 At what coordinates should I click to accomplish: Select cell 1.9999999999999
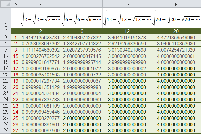tap(82, 99)
